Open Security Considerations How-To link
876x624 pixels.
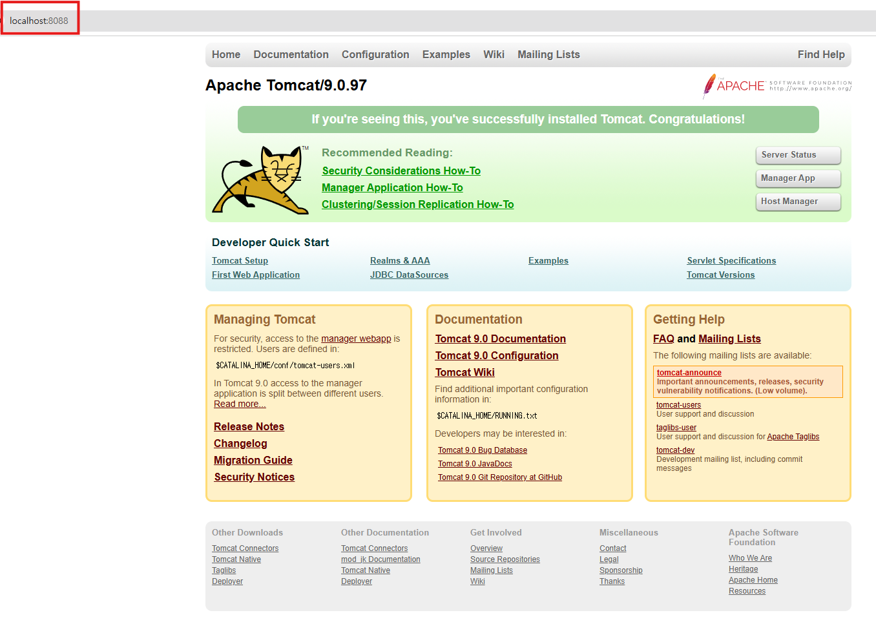(401, 171)
